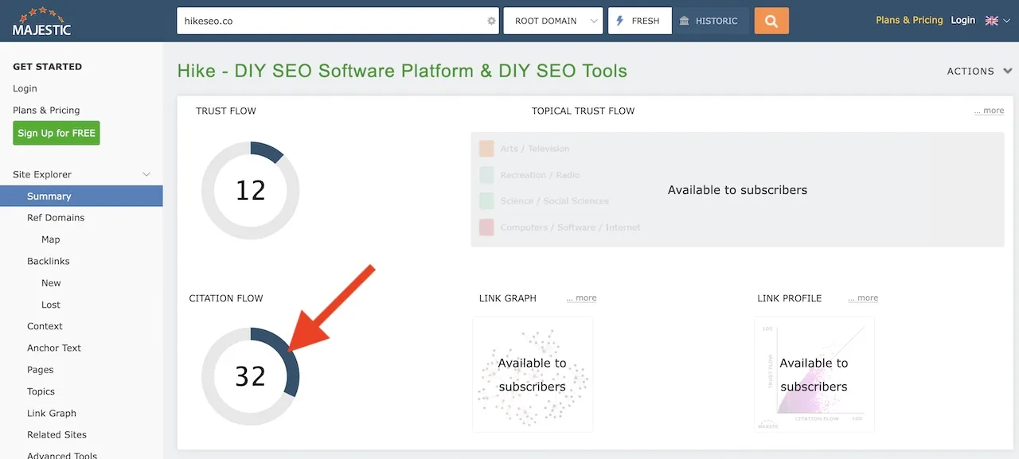Open Context in sidebar
This screenshot has width=1019, height=459.
tap(45, 326)
